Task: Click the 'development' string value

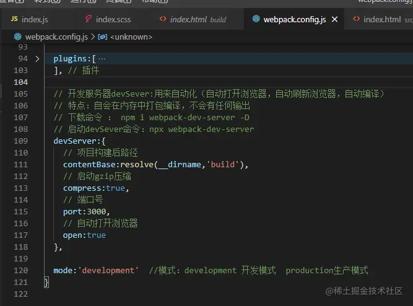Action: pyautogui.click(x=108, y=271)
